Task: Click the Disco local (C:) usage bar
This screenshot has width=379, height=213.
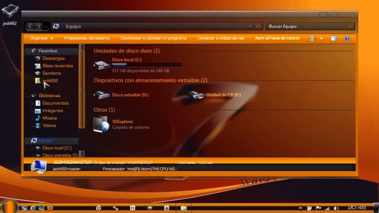Action: (147, 64)
